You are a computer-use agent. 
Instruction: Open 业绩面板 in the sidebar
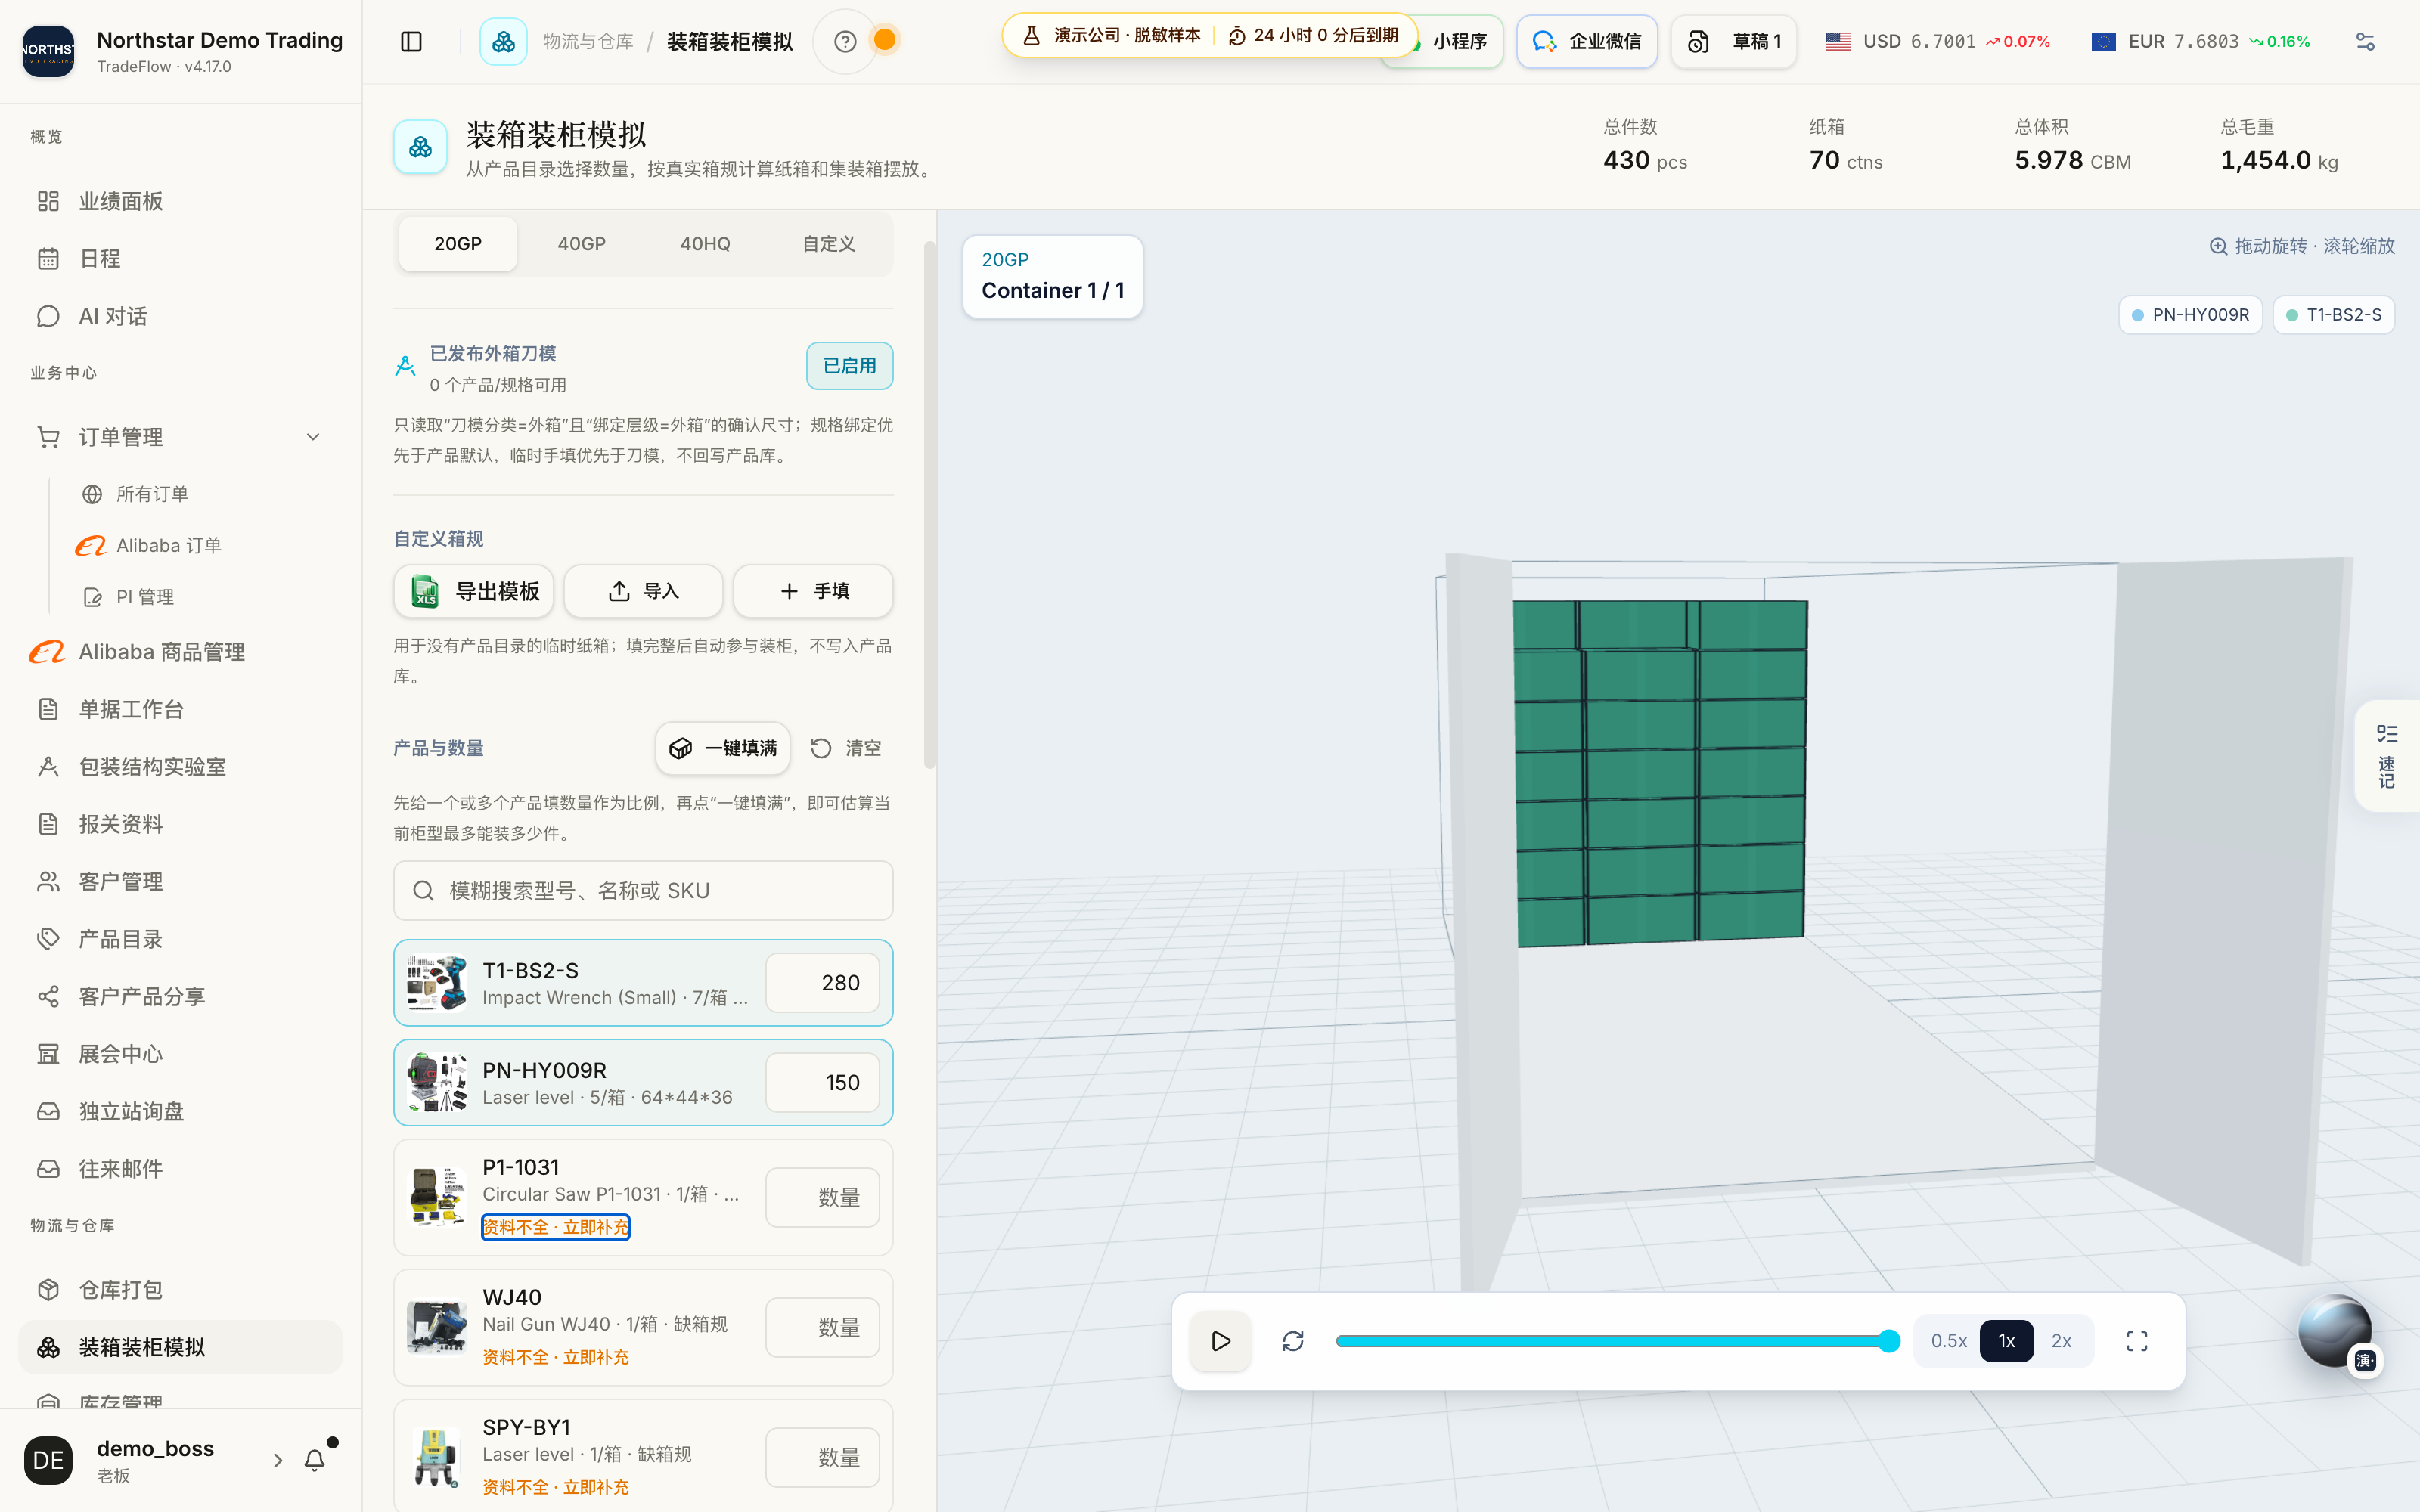180,201
